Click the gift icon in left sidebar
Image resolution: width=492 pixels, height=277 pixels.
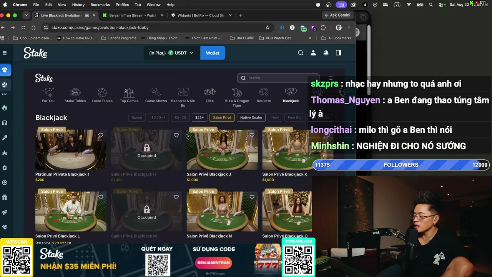[5, 197]
